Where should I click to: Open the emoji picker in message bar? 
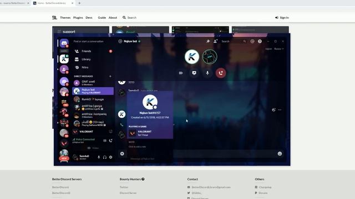(280, 154)
